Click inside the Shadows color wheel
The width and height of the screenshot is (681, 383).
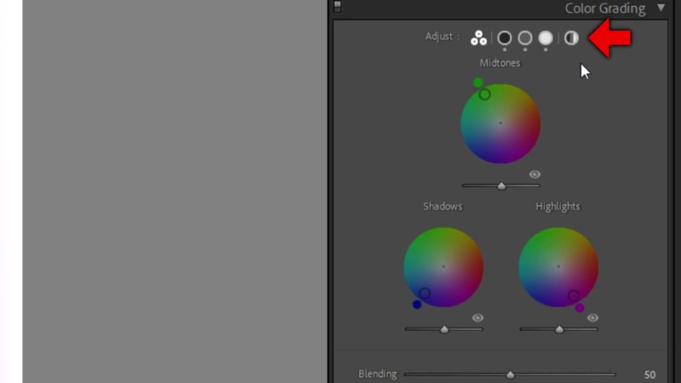pyautogui.click(x=444, y=266)
